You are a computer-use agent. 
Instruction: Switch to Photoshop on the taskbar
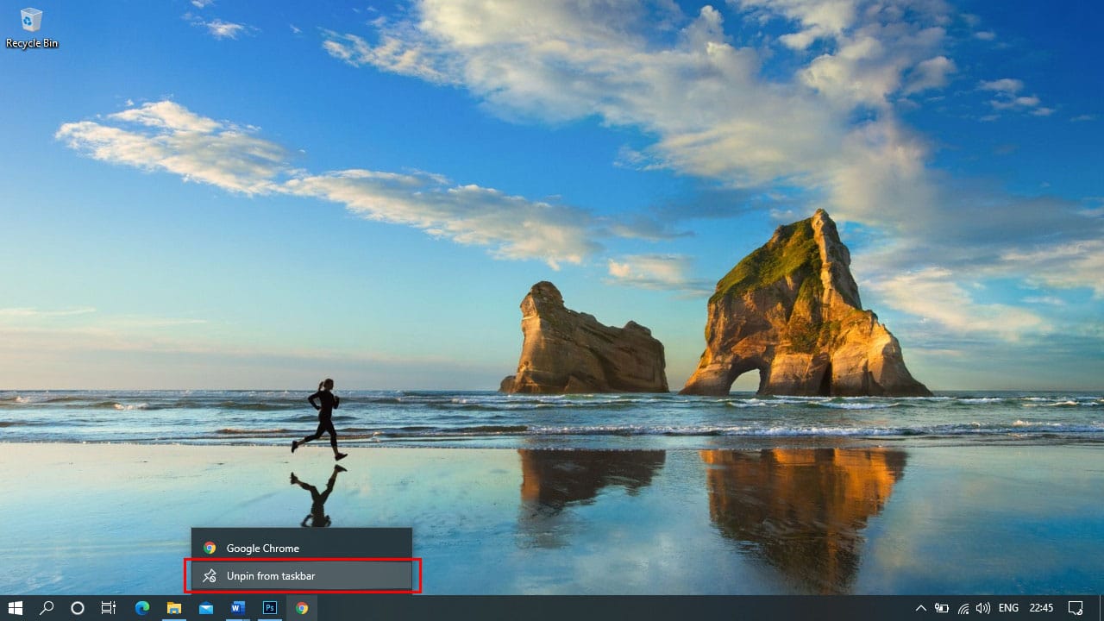(x=269, y=608)
